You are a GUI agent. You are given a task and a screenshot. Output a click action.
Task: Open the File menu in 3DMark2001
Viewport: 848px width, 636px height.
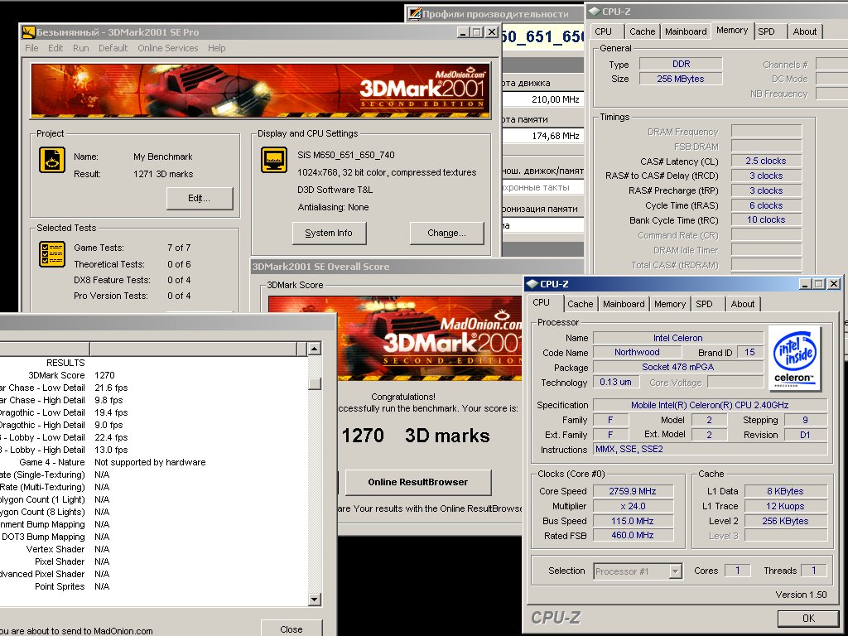pyautogui.click(x=32, y=48)
